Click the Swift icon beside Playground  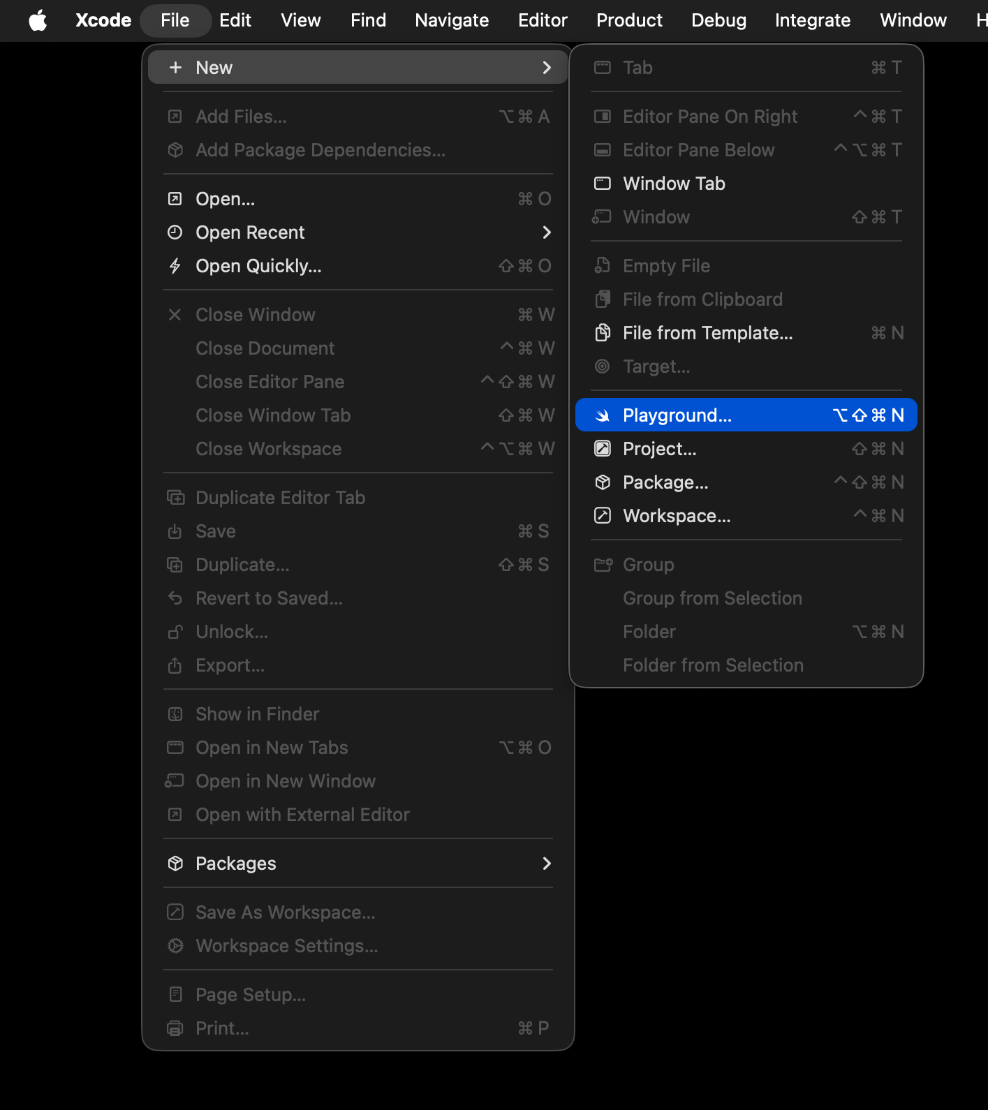tap(602, 415)
